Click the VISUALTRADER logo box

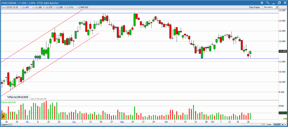tap(18, 97)
